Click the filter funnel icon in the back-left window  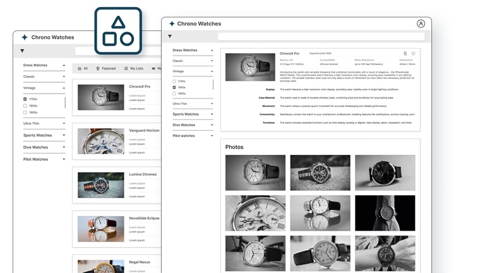coord(23,51)
